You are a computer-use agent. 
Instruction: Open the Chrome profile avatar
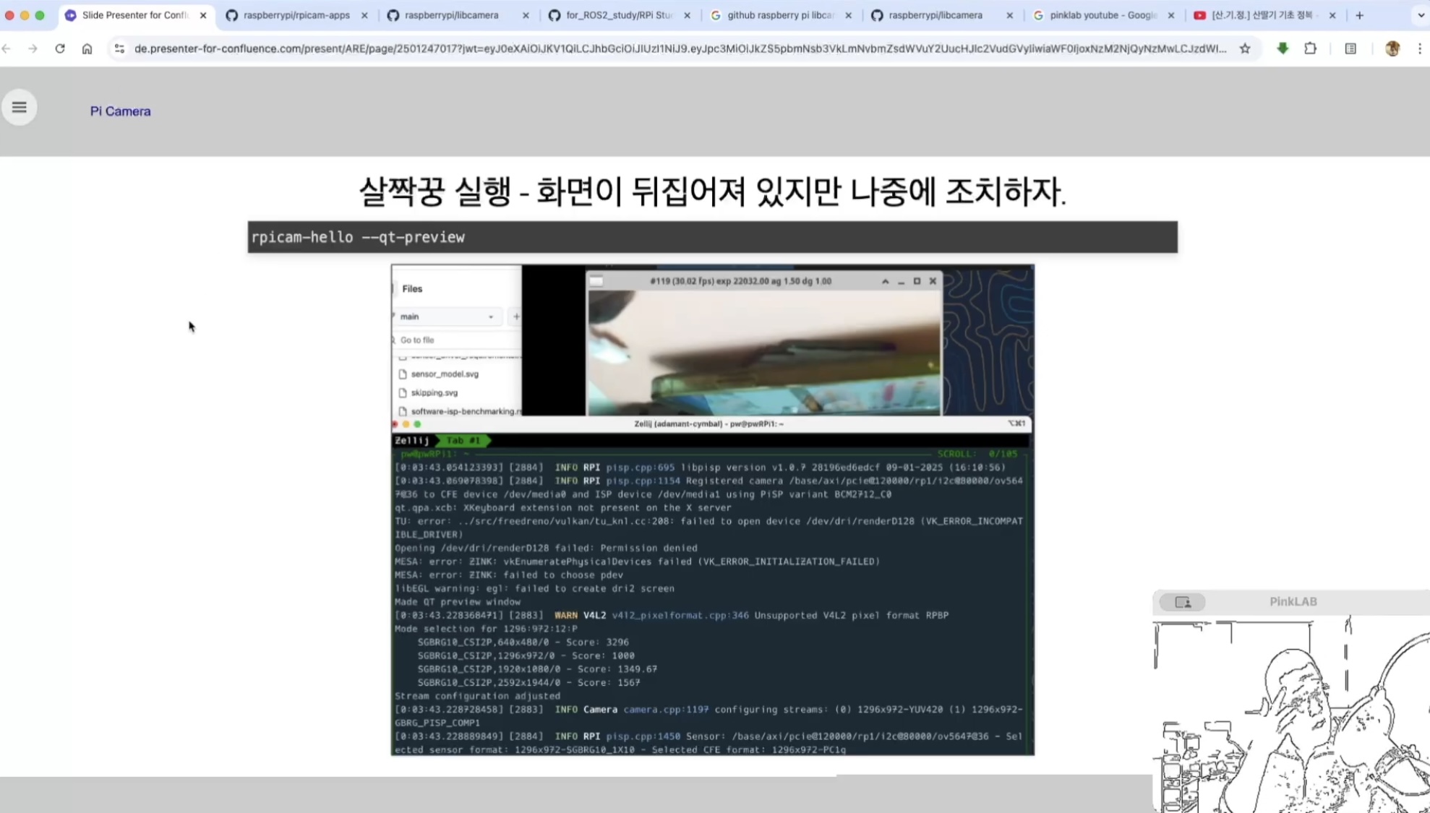tap(1392, 48)
